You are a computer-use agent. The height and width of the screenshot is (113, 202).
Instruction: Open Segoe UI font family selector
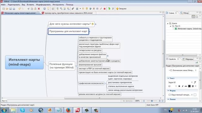(180, 82)
